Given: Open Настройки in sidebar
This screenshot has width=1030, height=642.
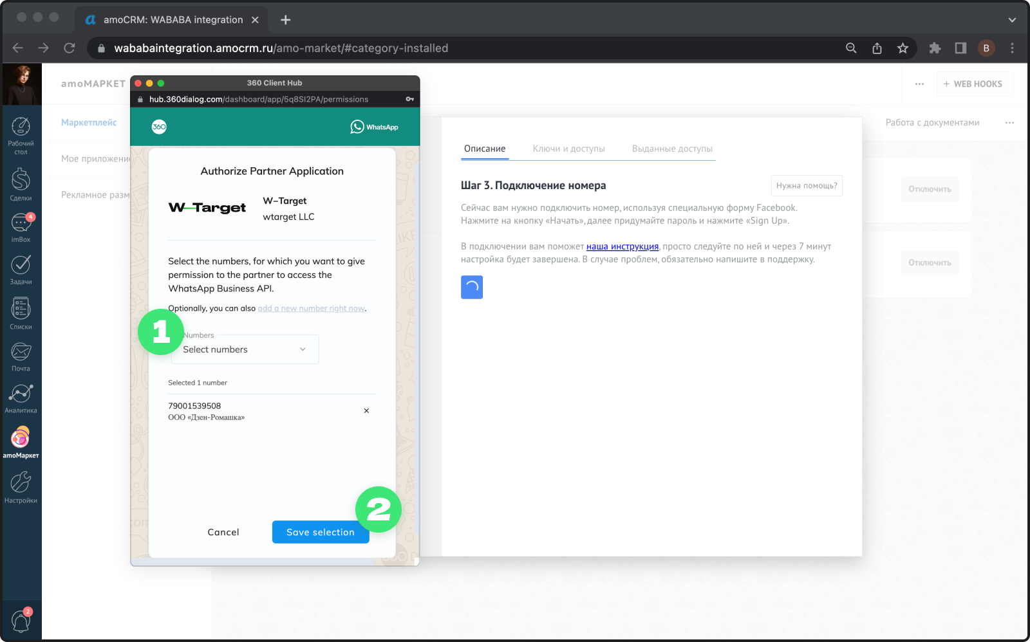Looking at the screenshot, I should [x=21, y=488].
